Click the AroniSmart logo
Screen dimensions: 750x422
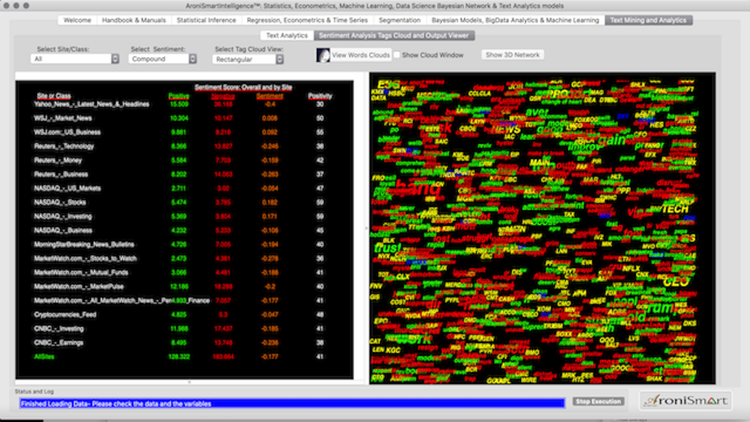685,401
